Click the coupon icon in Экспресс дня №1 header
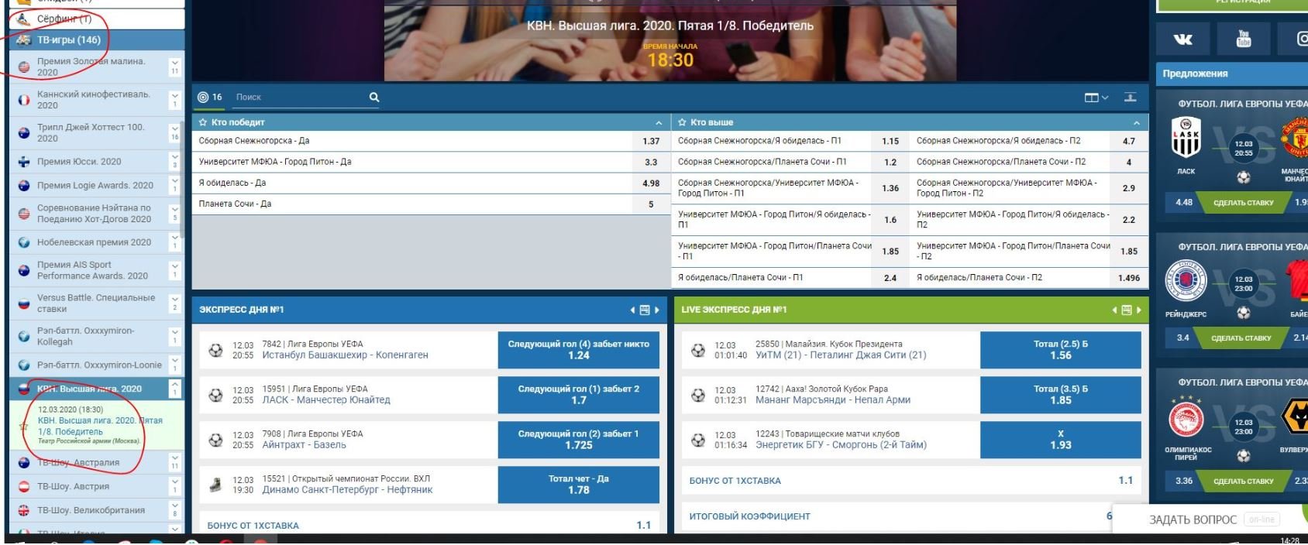Image resolution: width=1308 pixels, height=545 pixels. pyautogui.click(x=644, y=310)
